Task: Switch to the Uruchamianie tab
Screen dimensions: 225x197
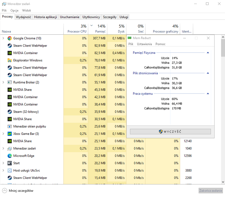Action: pos(70,17)
